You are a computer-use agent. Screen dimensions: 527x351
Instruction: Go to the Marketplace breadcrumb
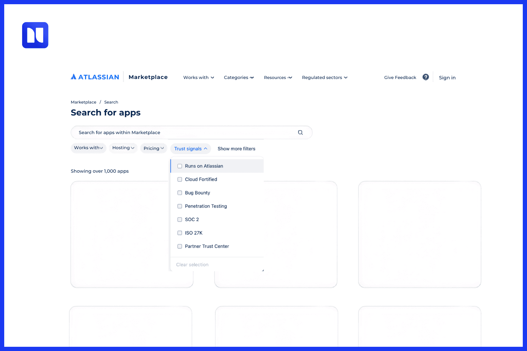tap(84, 102)
